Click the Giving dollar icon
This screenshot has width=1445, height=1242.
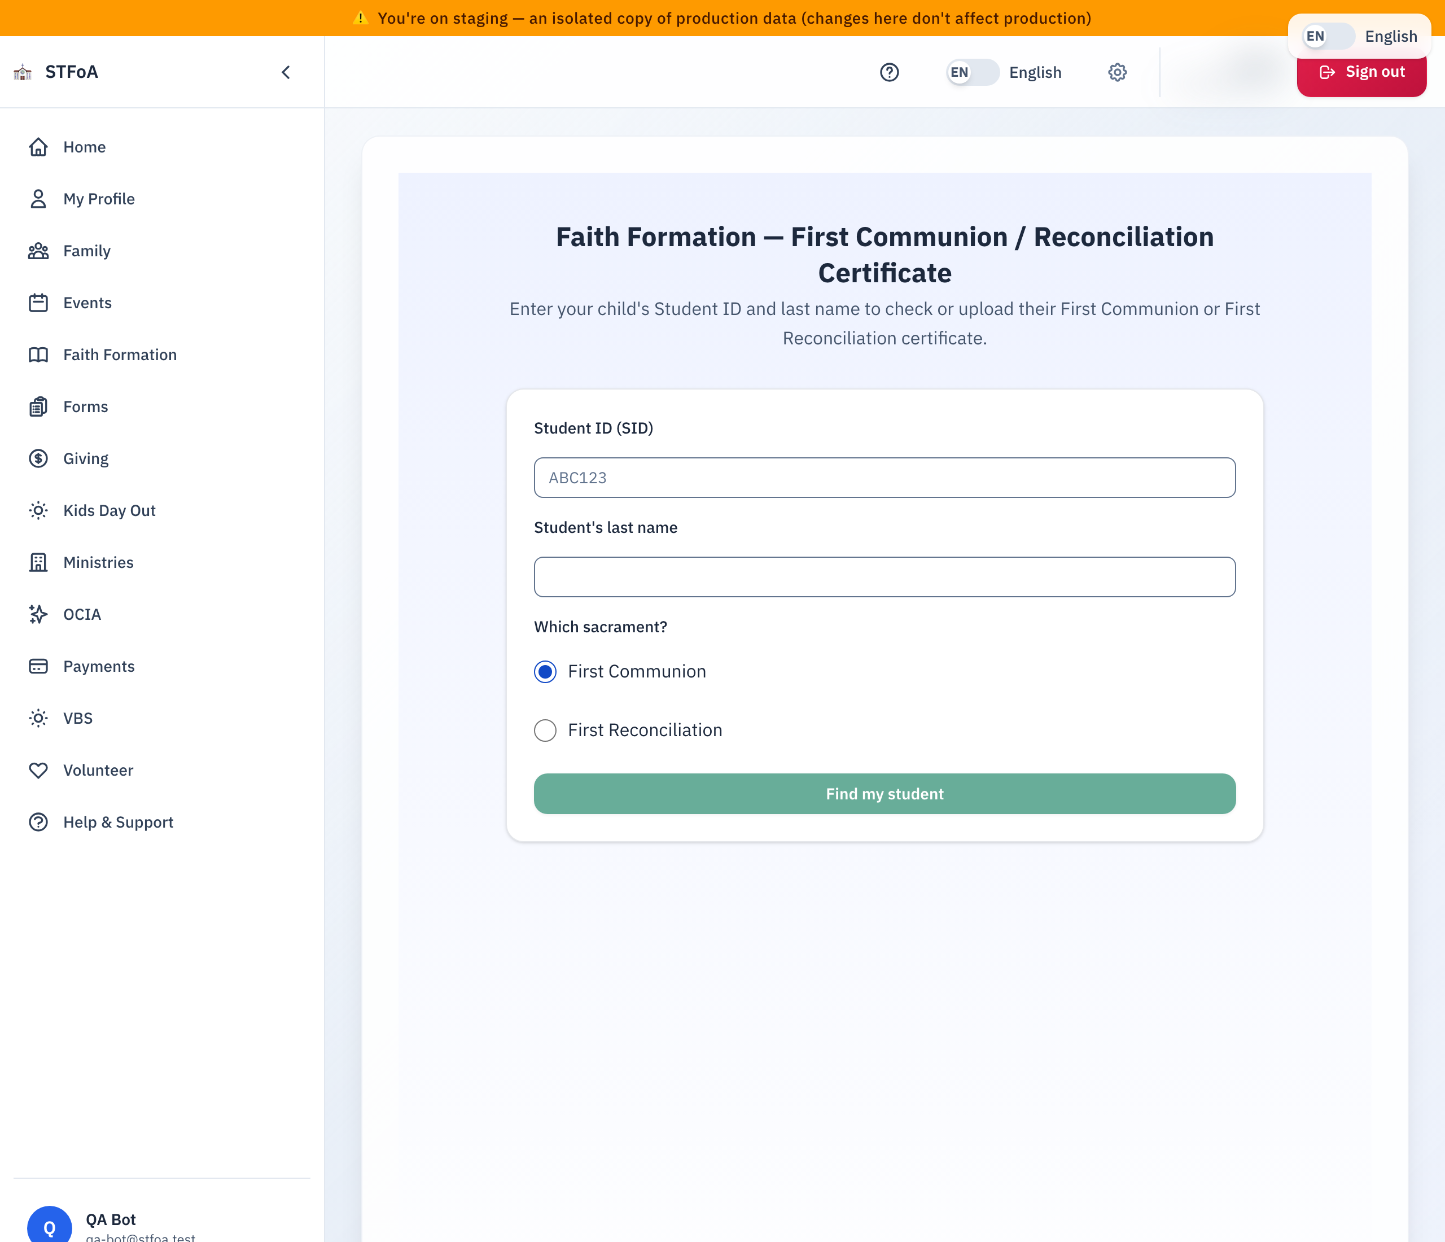[x=38, y=459]
